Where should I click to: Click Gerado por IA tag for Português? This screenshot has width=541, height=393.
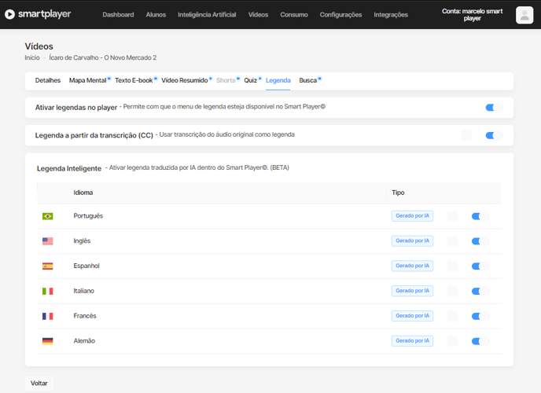point(412,216)
